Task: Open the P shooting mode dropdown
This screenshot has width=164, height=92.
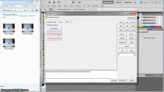Action: pos(127,55)
